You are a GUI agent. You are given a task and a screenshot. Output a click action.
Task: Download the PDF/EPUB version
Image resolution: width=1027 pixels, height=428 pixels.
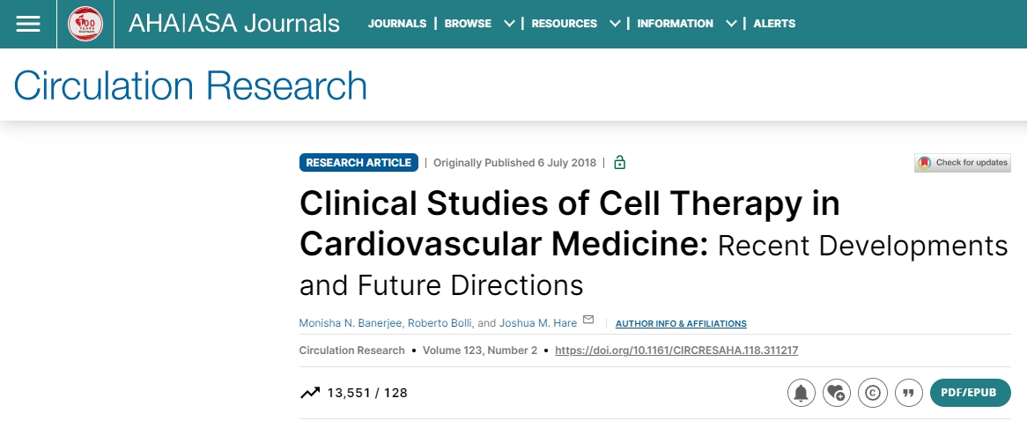coord(970,393)
